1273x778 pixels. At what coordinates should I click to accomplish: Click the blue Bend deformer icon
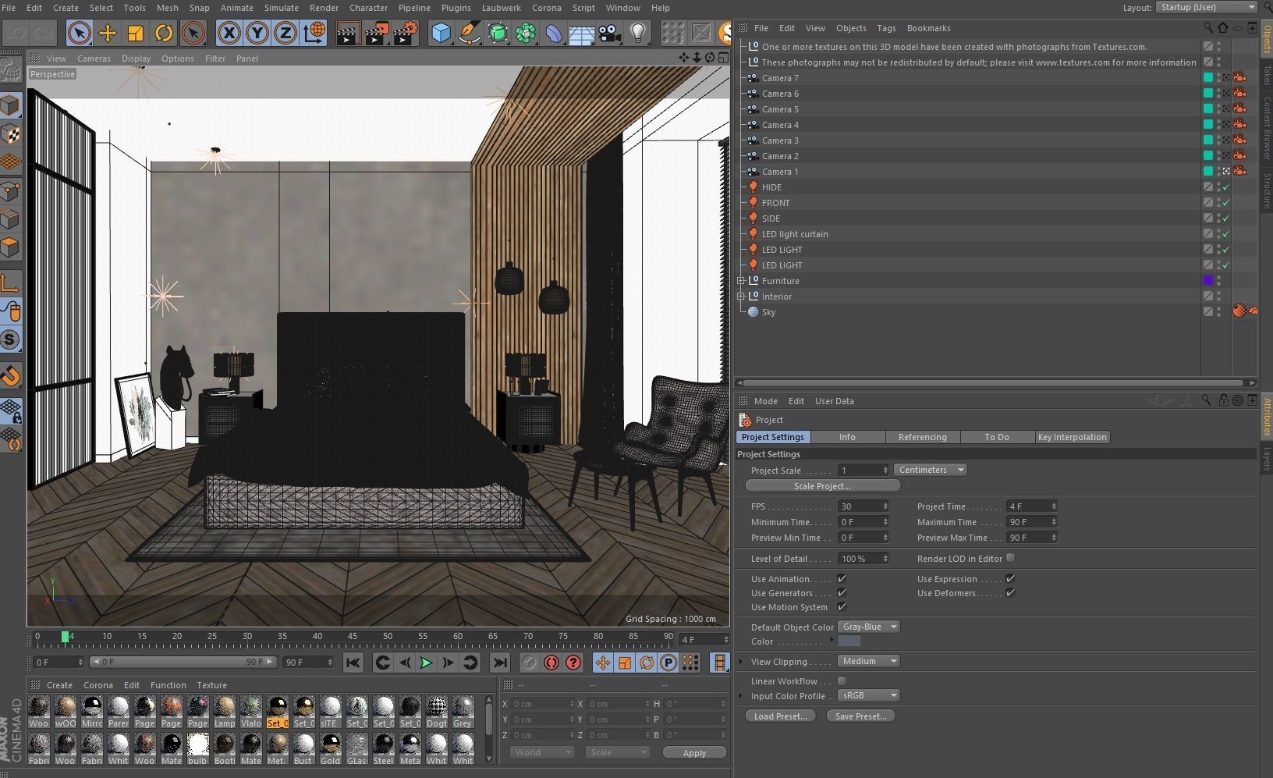554,33
